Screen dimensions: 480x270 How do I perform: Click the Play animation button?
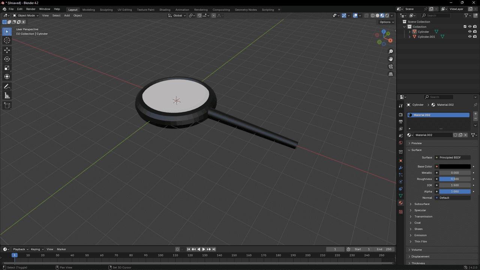click(x=204, y=249)
